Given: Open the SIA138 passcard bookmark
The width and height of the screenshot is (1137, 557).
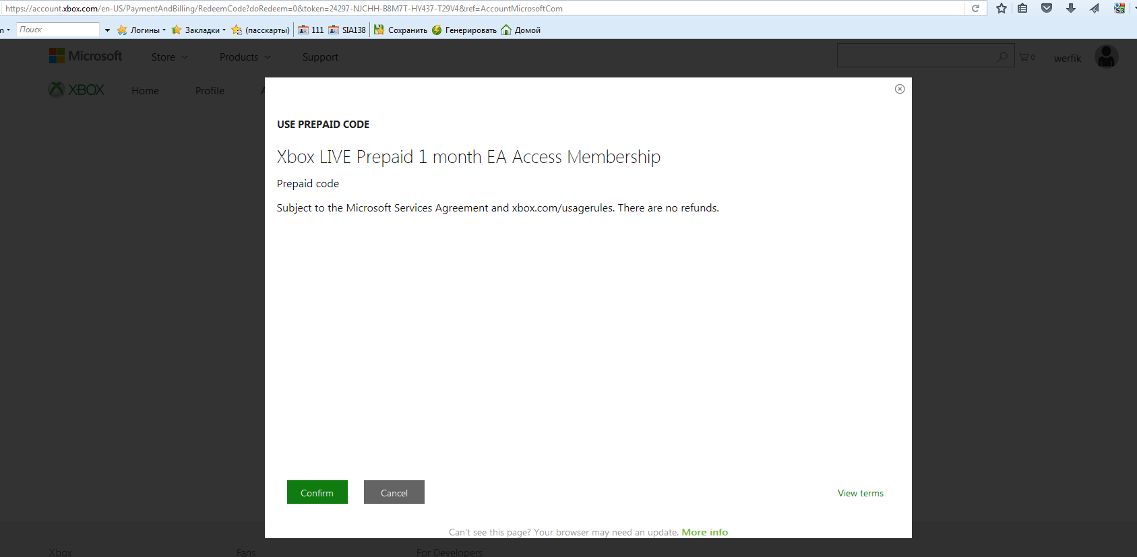Looking at the screenshot, I should [347, 30].
